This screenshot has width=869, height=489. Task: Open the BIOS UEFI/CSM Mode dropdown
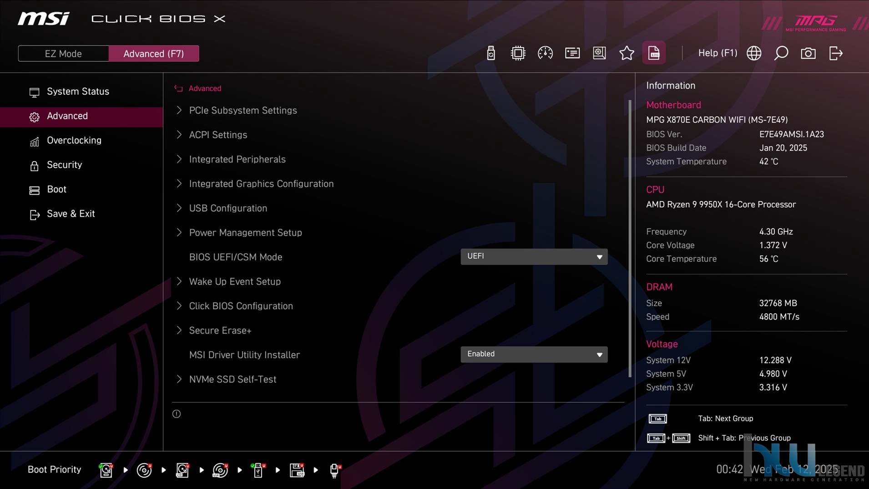534,257
